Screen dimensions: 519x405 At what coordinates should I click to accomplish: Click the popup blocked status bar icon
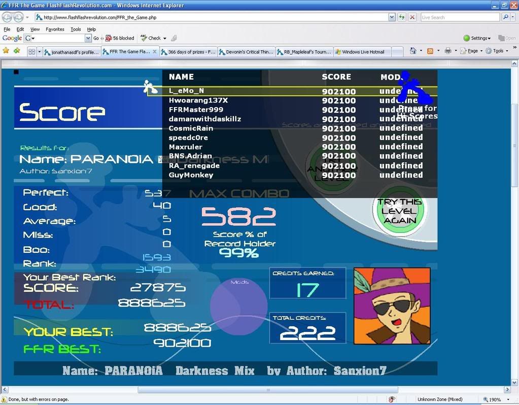[x=392, y=399]
